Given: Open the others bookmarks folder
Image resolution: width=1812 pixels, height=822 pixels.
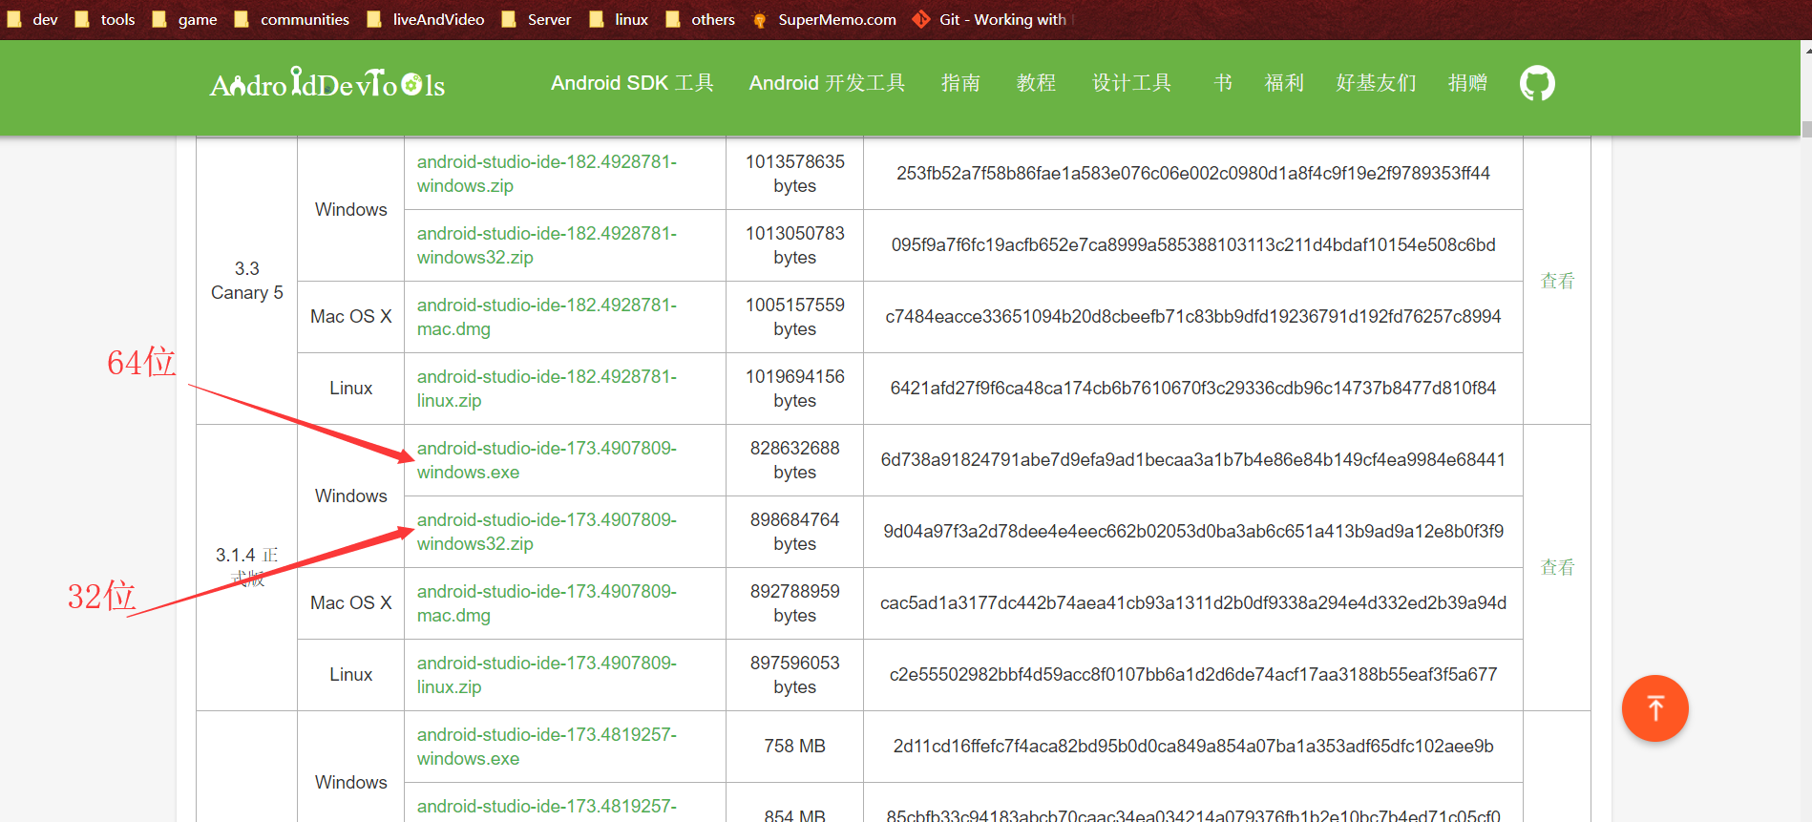Looking at the screenshot, I should (700, 19).
